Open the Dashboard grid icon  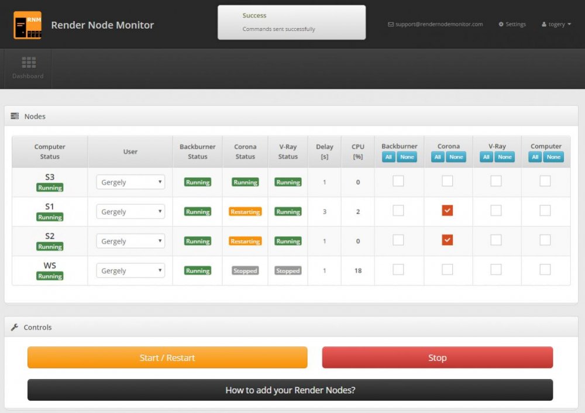pyautogui.click(x=28, y=62)
